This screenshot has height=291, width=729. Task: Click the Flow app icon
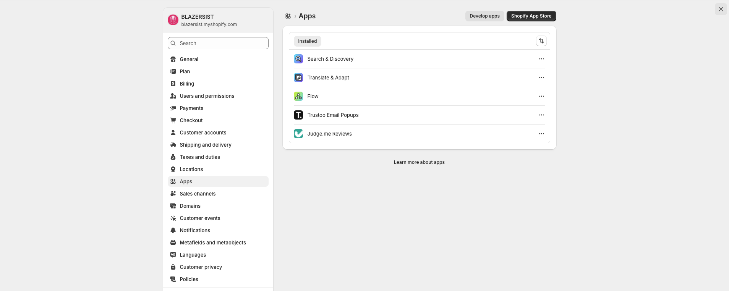(x=298, y=96)
